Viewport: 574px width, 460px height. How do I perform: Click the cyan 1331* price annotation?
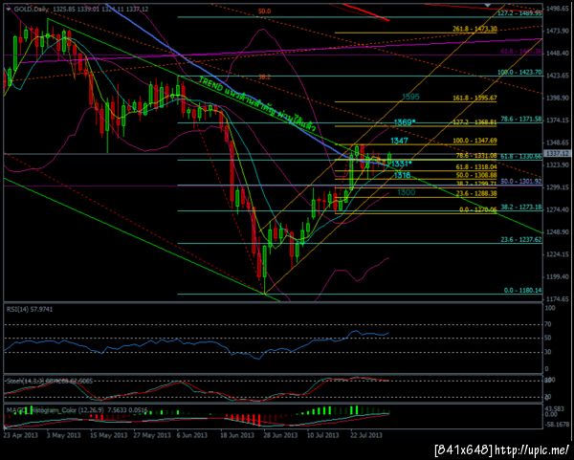pyautogui.click(x=402, y=164)
